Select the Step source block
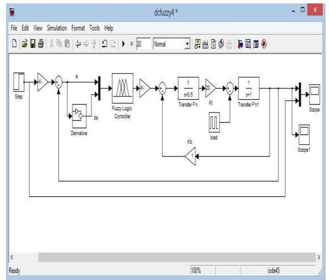The height and width of the screenshot is (280, 329). [19, 82]
